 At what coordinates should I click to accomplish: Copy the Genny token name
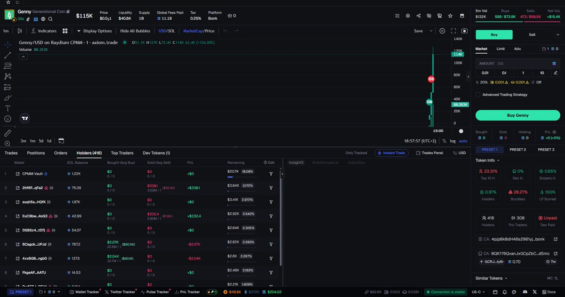69,11
